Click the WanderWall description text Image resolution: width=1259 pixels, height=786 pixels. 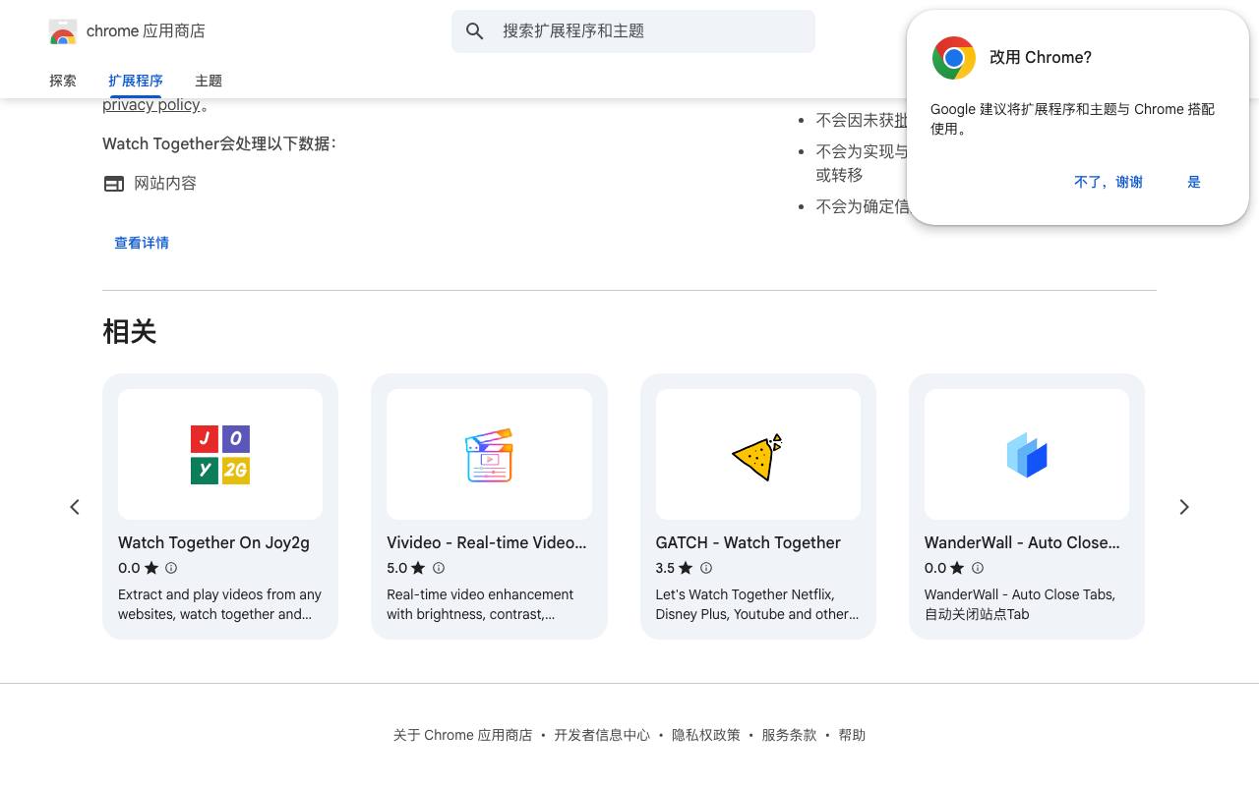tap(1020, 604)
